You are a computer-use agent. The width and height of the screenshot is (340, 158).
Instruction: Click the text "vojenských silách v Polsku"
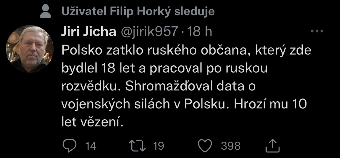coord(143,105)
